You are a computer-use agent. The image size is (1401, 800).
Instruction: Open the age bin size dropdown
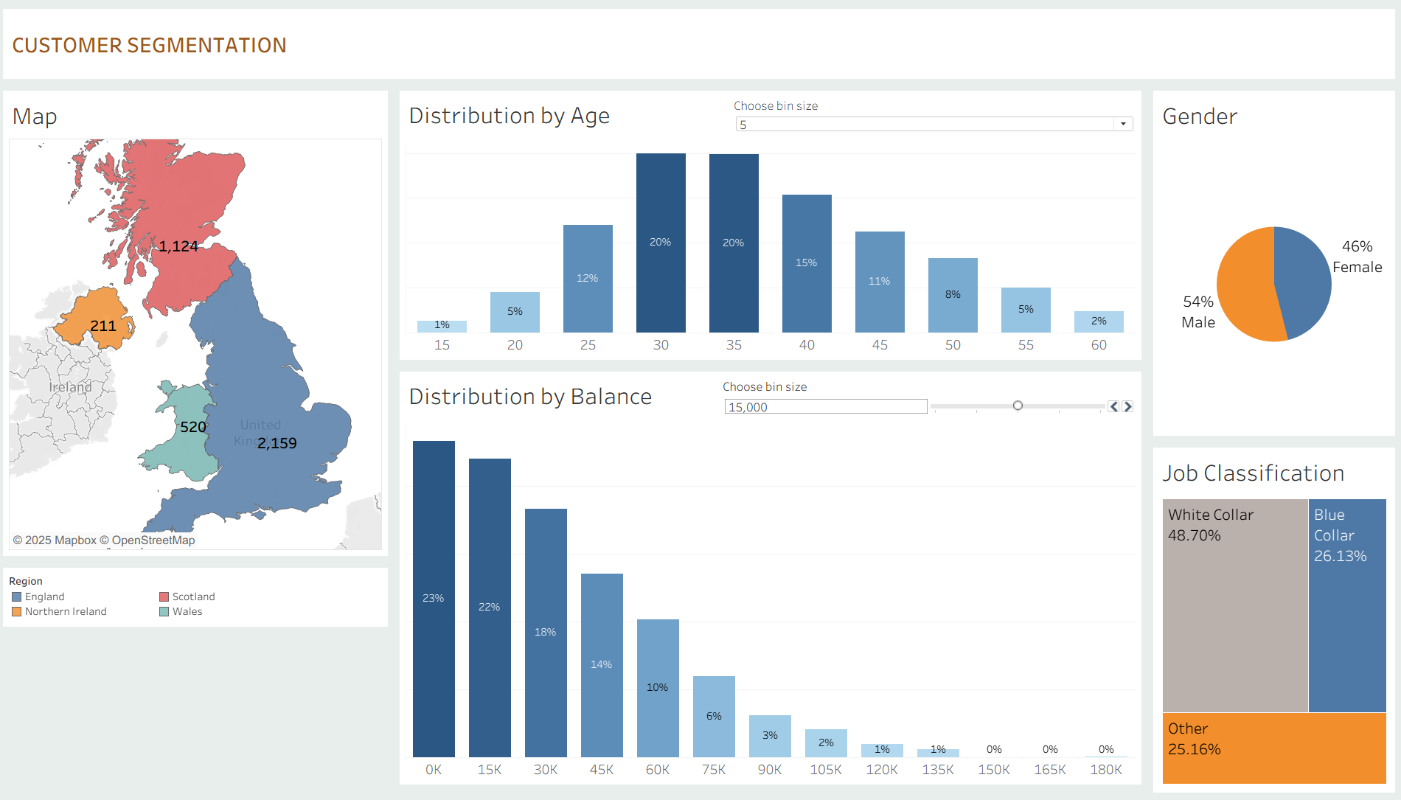point(1123,124)
